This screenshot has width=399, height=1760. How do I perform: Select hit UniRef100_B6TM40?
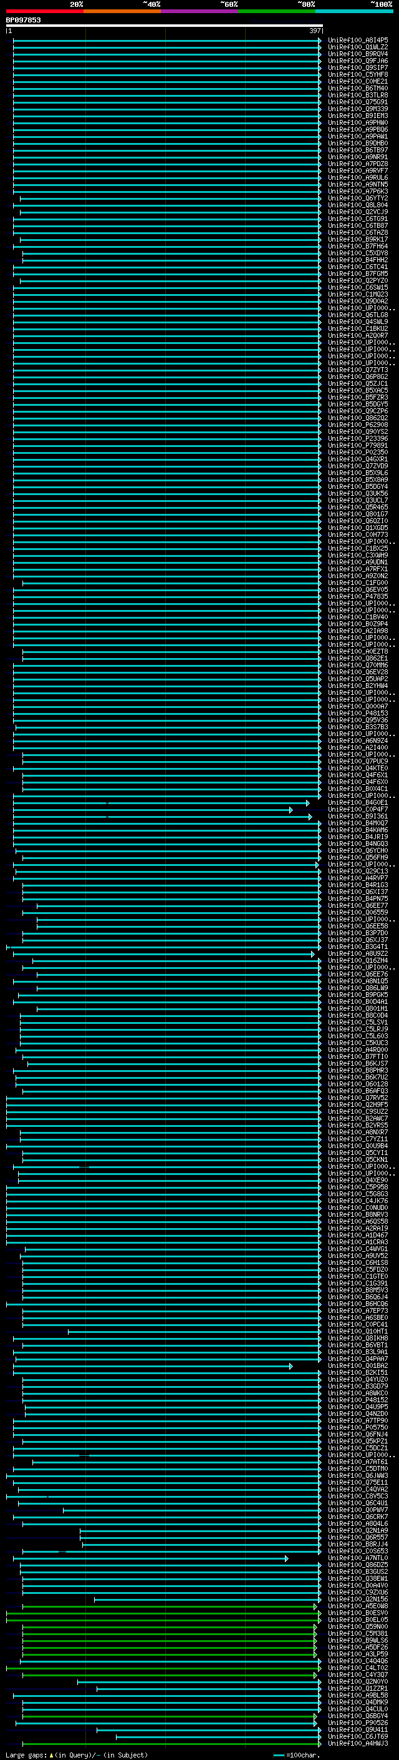(358, 88)
